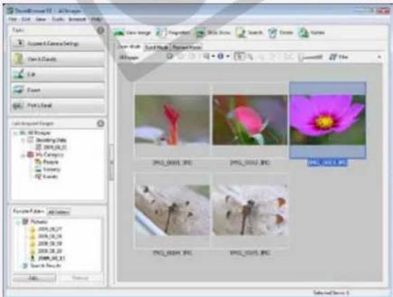
Task: Click the blue info icon in toolbar
Action: [x=220, y=56]
